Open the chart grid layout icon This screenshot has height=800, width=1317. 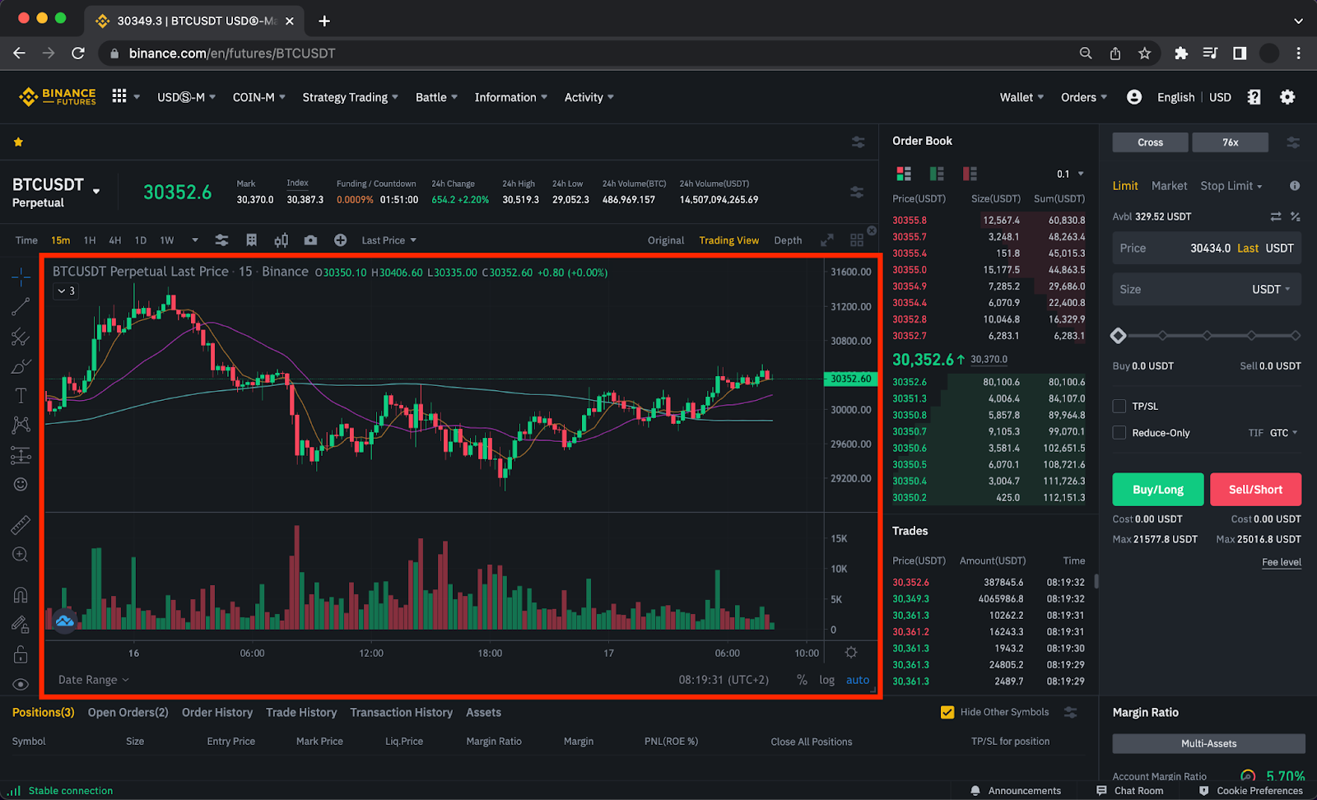[857, 240]
